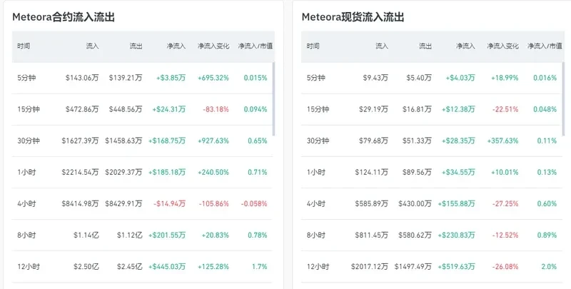Image resolution: width=571 pixels, height=289 pixels.
Task: Click the -27.25% change value
Action: click(x=505, y=204)
